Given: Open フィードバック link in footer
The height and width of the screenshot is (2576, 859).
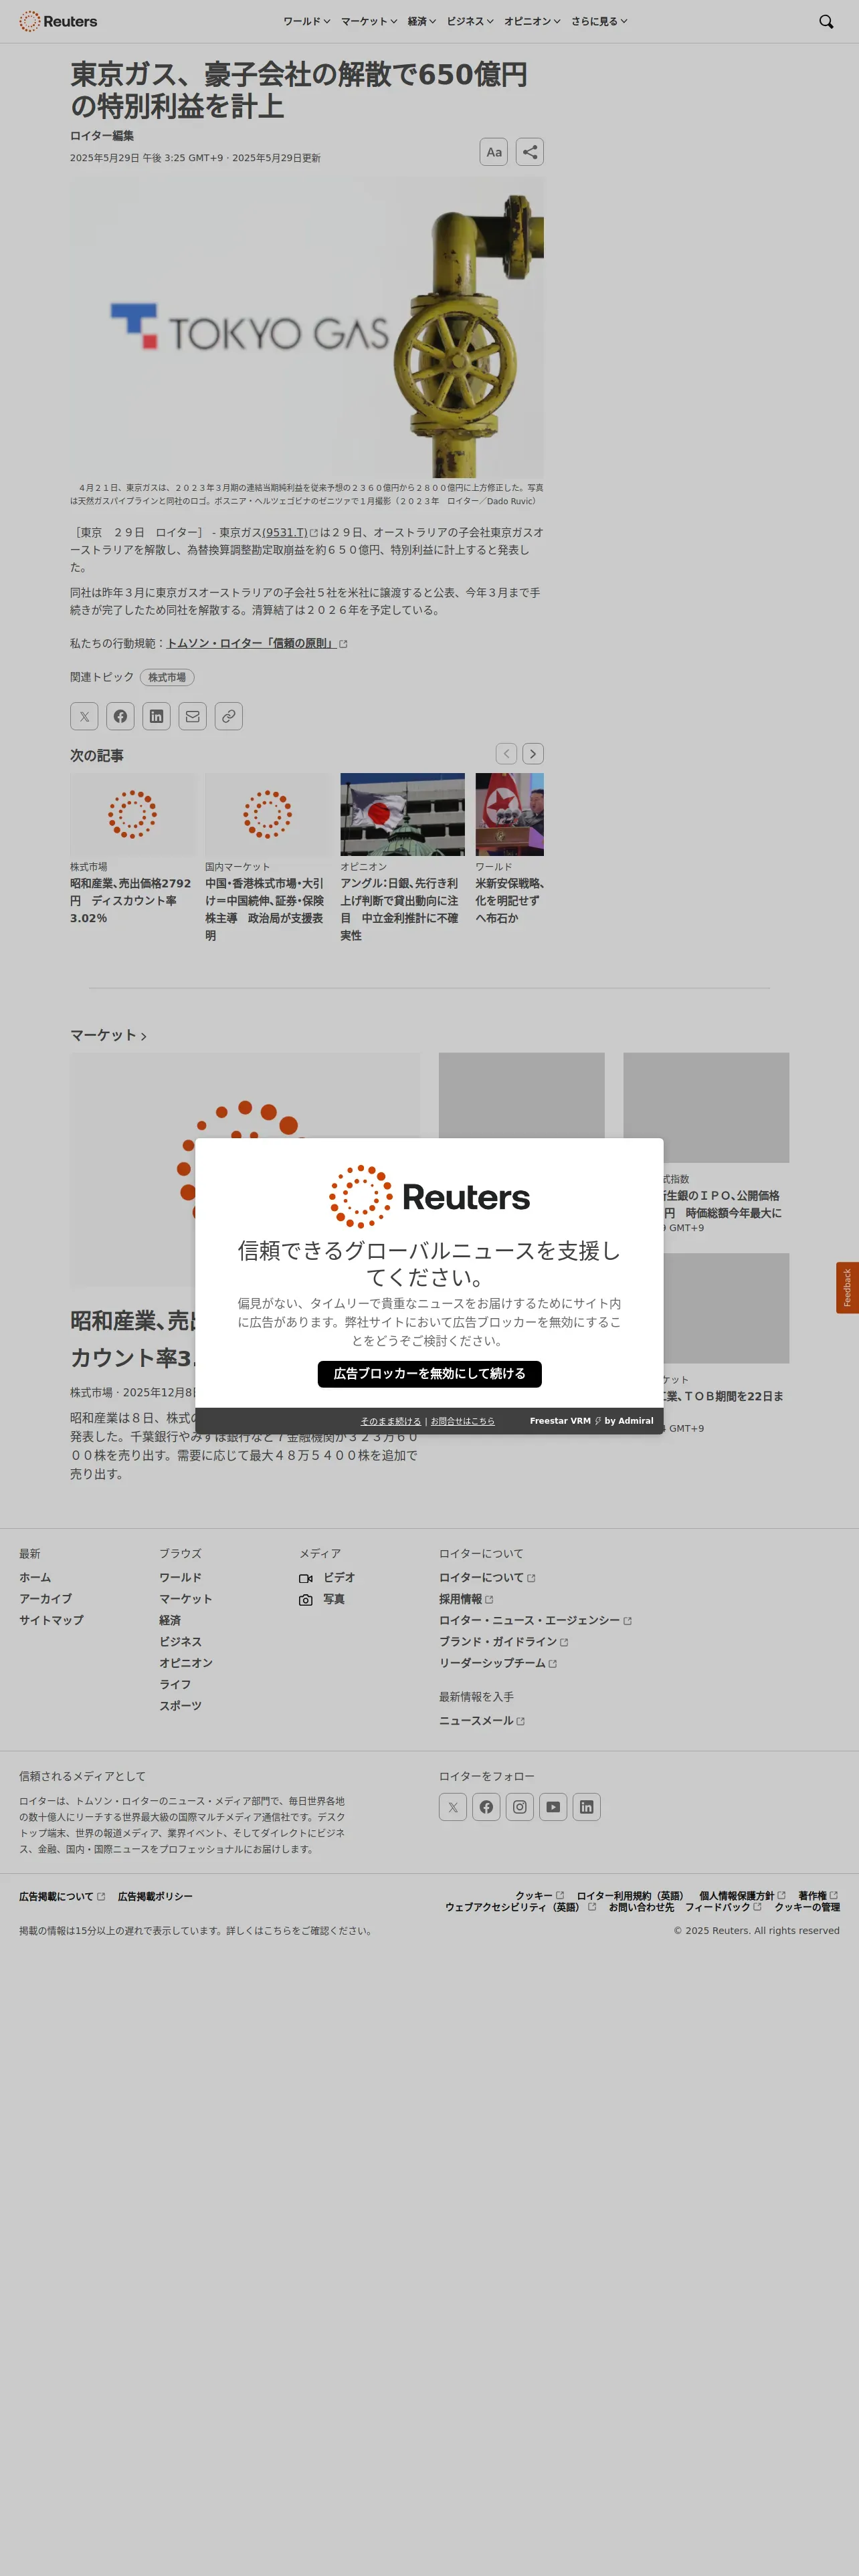Looking at the screenshot, I should pyautogui.click(x=723, y=1908).
